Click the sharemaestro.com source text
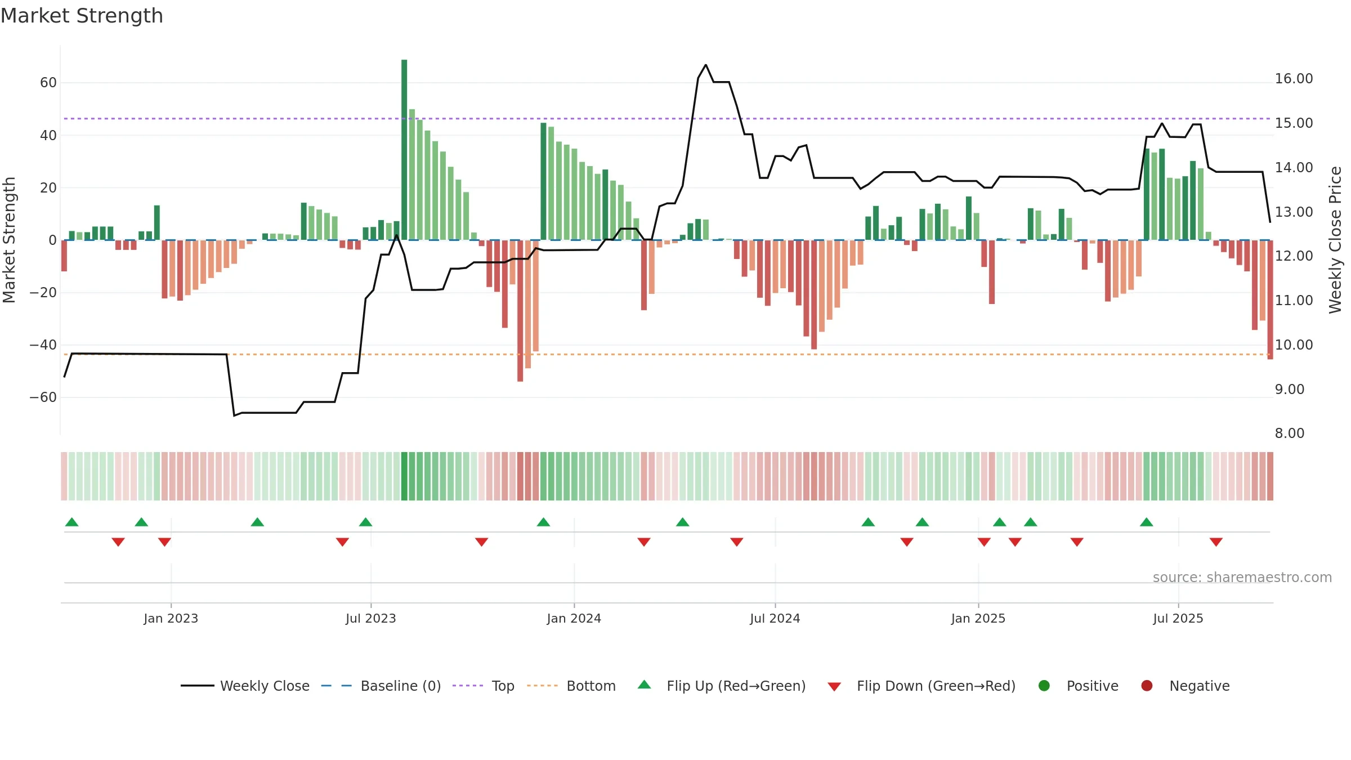The image size is (1351, 760). 1242,577
